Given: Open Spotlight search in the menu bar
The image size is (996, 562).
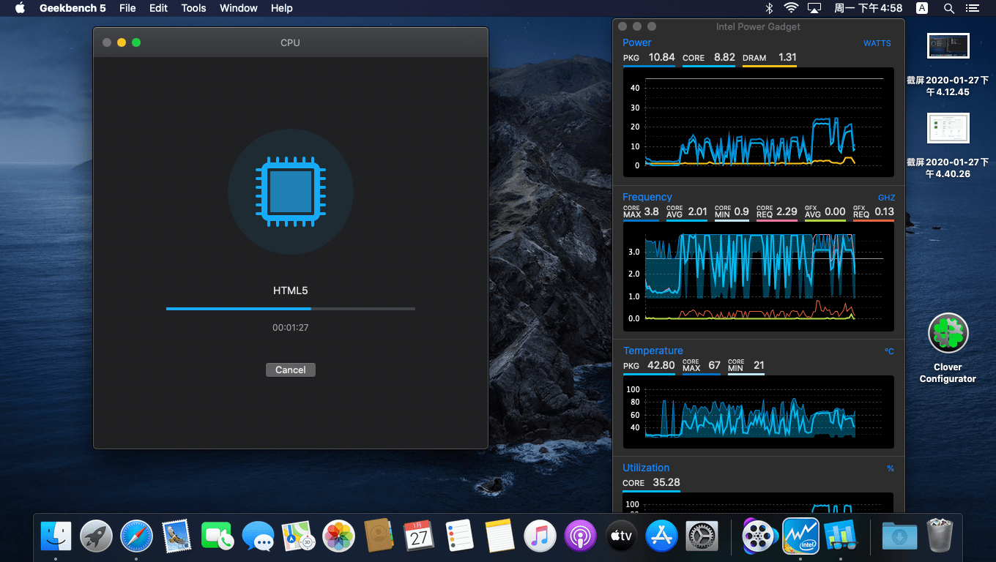Looking at the screenshot, I should tap(948, 8).
